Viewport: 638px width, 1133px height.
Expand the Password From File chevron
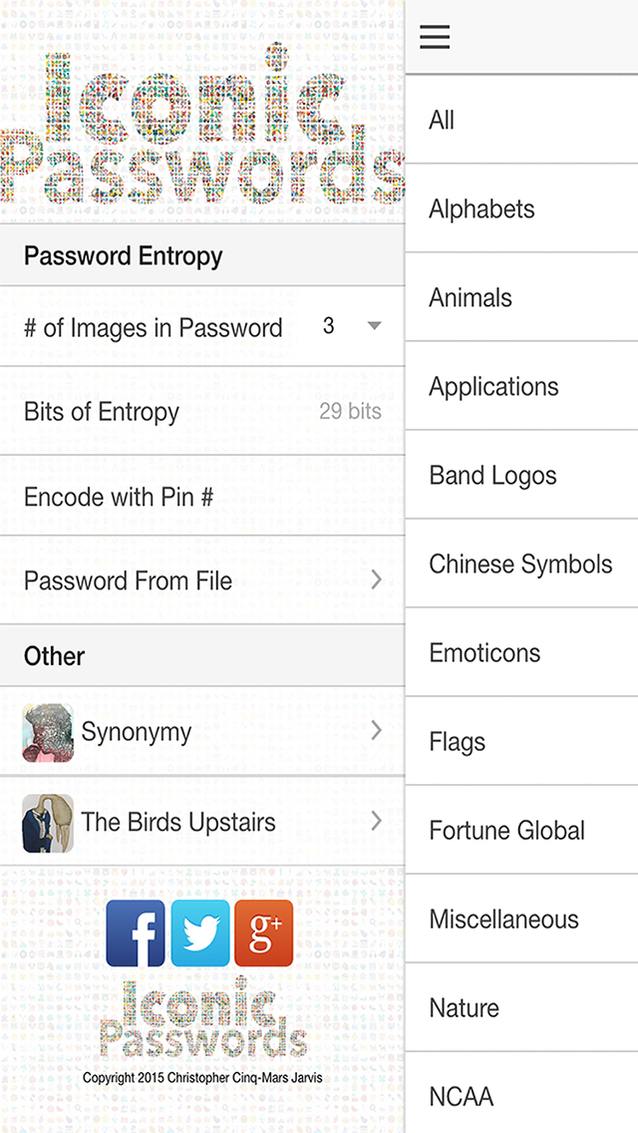click(x=376, y=579)
